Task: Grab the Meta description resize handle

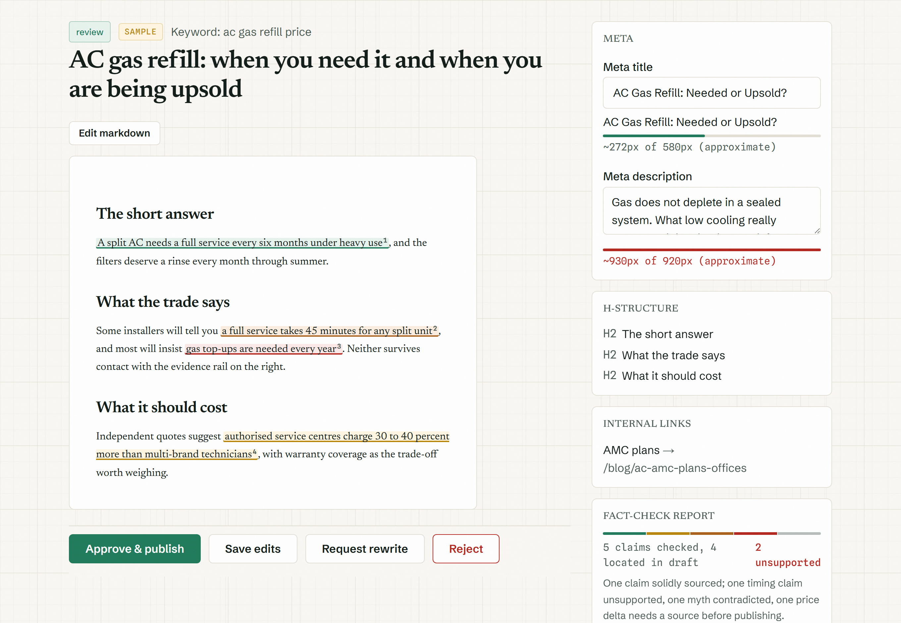Action: click(817, 231)
